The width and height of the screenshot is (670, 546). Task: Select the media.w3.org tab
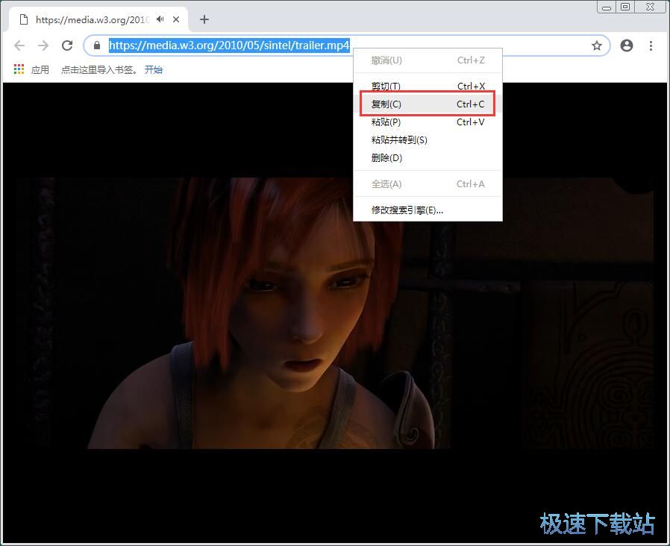click(x=90, y=19)
